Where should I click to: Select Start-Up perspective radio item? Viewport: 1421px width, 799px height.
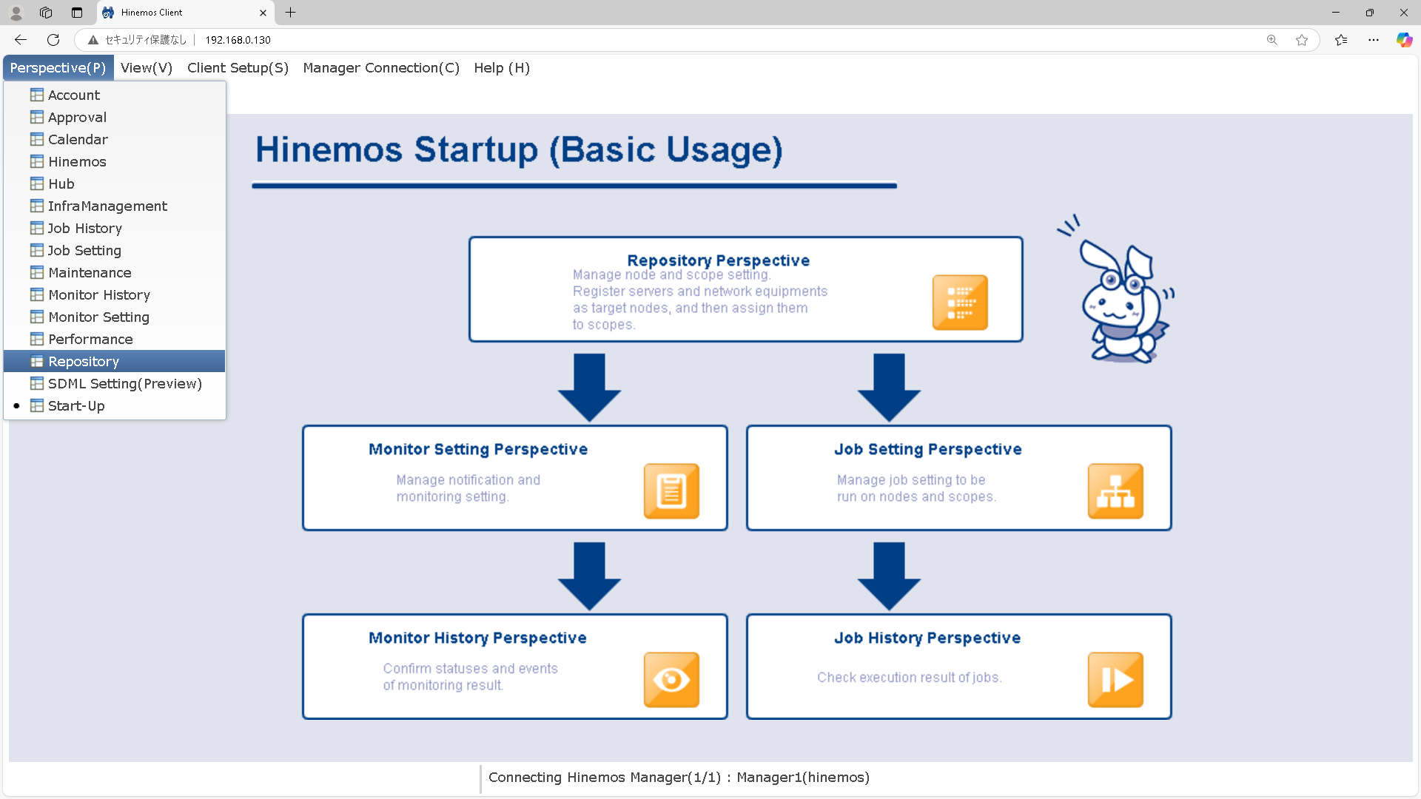pos(75,406)
